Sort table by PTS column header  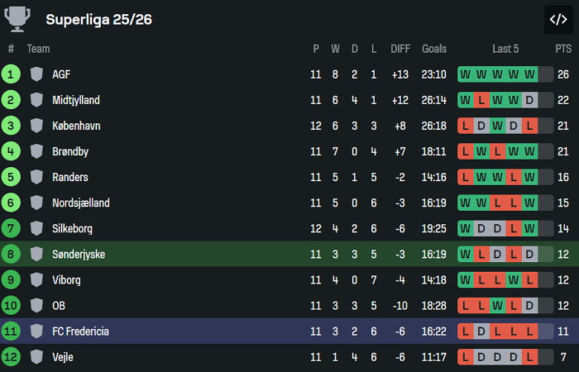click(x=563, y=49)
